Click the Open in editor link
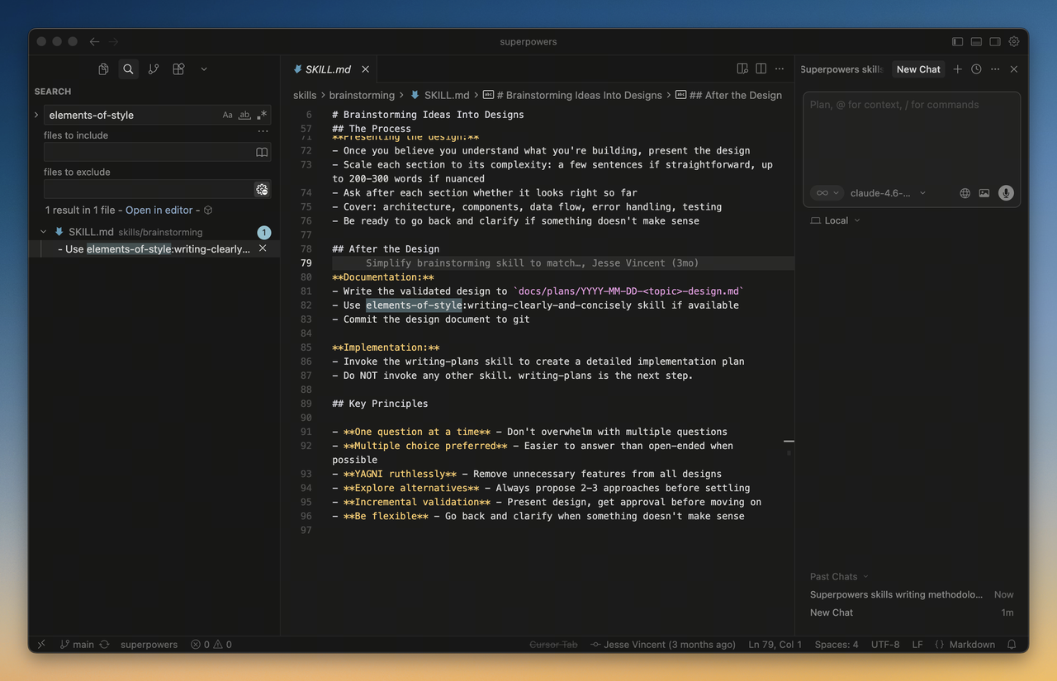 pos(159,210)
